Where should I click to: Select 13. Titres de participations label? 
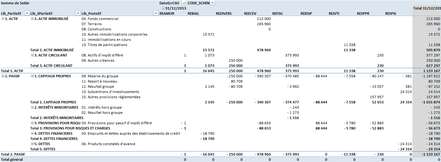click(x=104, y=45)
